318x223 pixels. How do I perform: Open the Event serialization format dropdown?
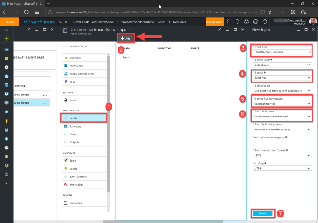tap(282, 155)
